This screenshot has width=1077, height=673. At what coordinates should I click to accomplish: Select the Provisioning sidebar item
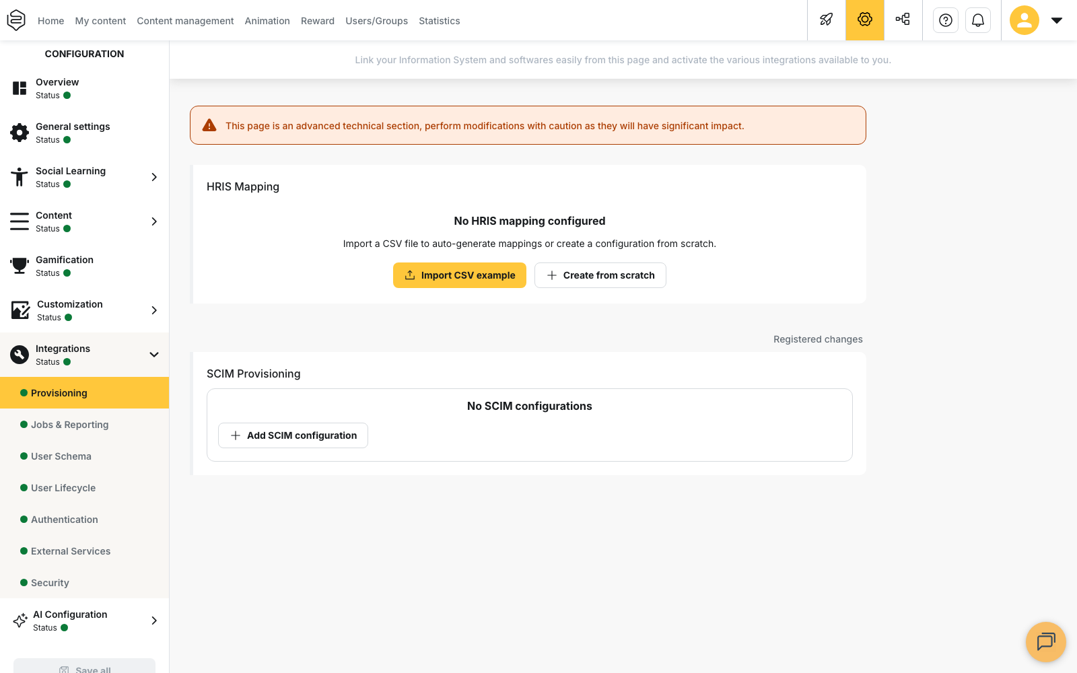click(x=84, y=393)
